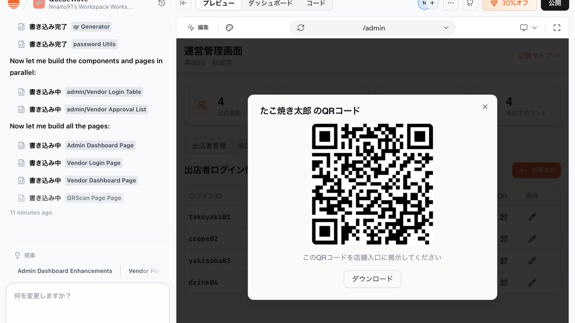Switch to the コード tab
This screenshot has width=575, height=323.
click(316, 3)
